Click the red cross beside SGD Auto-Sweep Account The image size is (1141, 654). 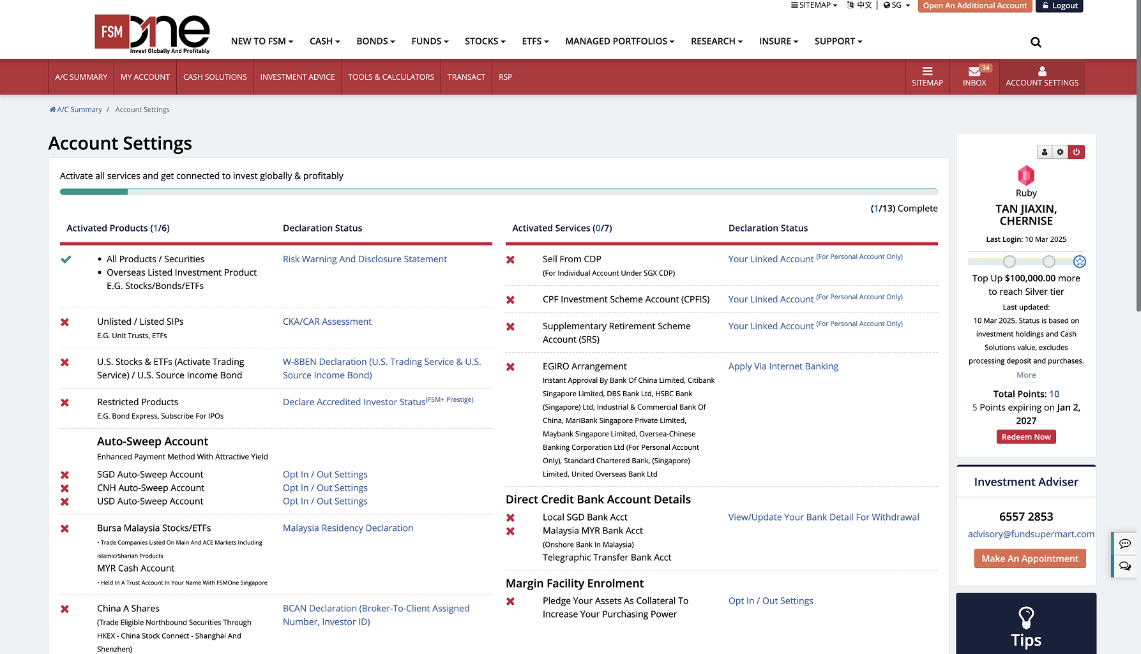point(64,475)
